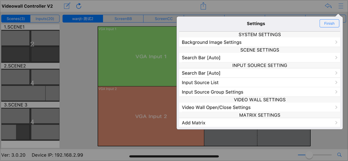348x161 pixels.
Task: Open Search Bar [Auto] under Scene Settings
Action: click(x=260, y=58)
